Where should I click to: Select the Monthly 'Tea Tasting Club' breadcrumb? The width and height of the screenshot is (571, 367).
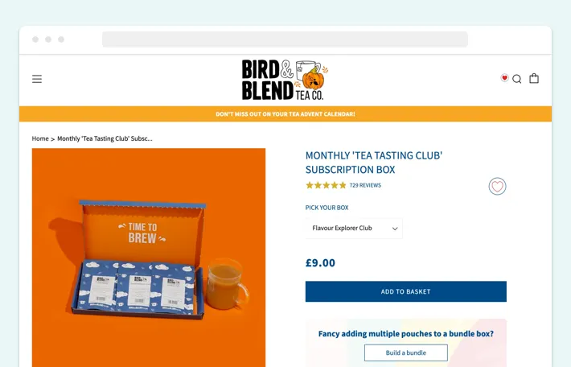(x=105, y=138)
